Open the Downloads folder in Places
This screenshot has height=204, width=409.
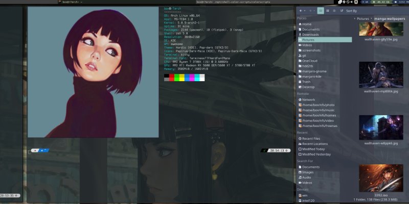[x=310, y=34]
